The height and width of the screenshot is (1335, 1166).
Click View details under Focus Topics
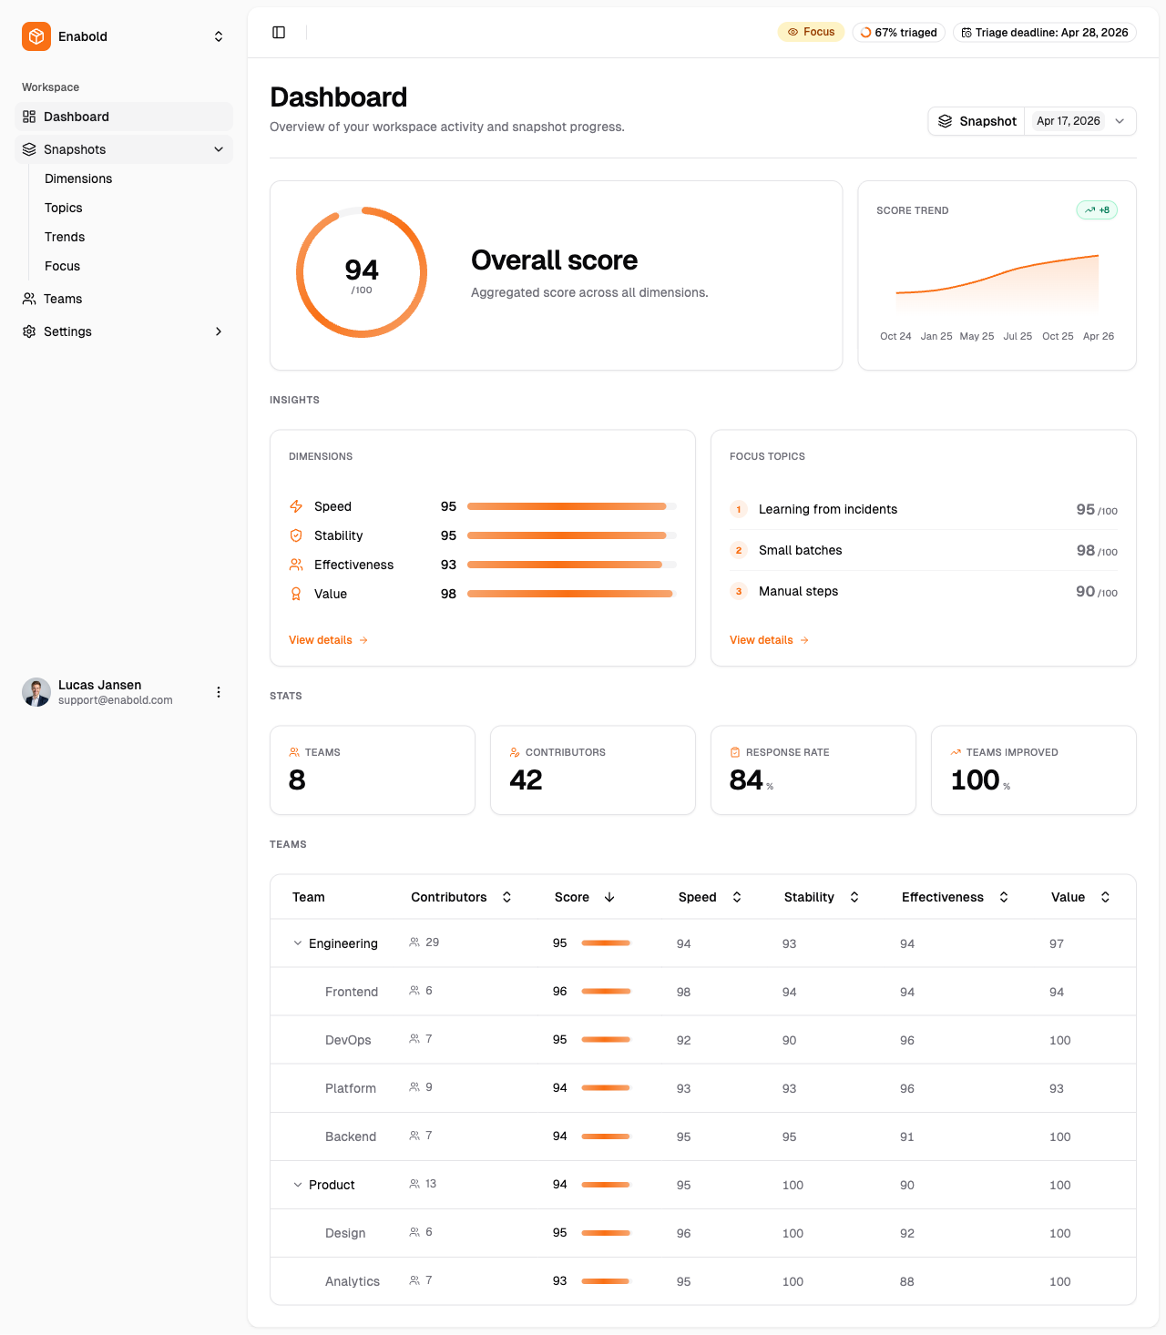(762, 639)
